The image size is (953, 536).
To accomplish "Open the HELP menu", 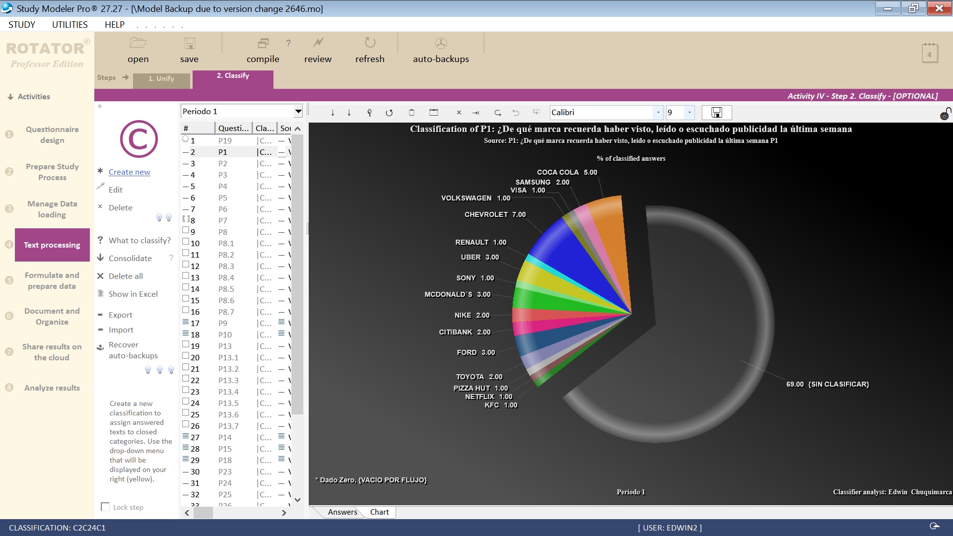I will pos(115,25).
